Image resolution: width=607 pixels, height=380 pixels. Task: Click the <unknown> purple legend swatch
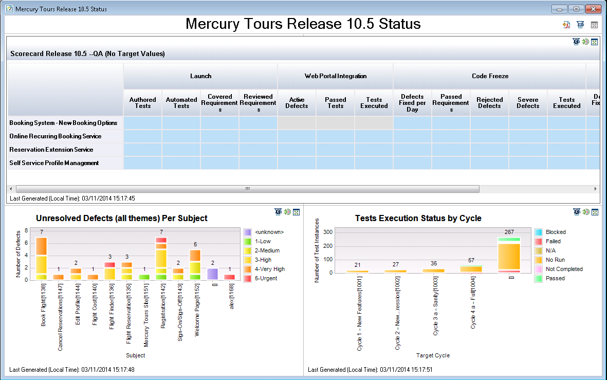click(x=247, y=232)
